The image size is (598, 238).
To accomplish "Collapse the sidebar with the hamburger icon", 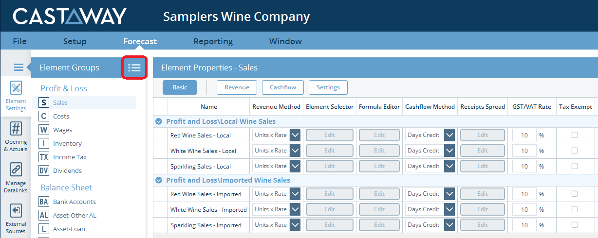I will click(19, 68).
